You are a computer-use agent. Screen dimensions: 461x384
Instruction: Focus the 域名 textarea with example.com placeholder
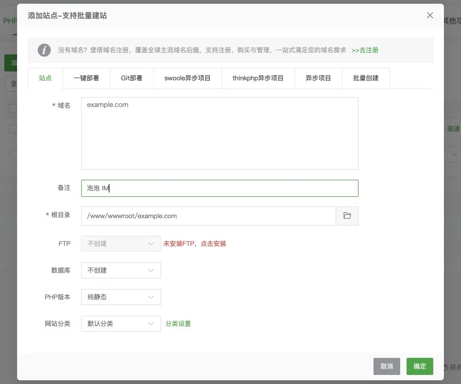[220, 133]
